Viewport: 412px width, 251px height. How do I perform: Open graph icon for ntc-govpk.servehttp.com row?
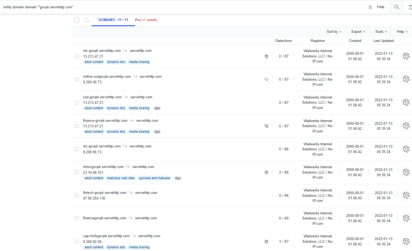coord(406,56)
